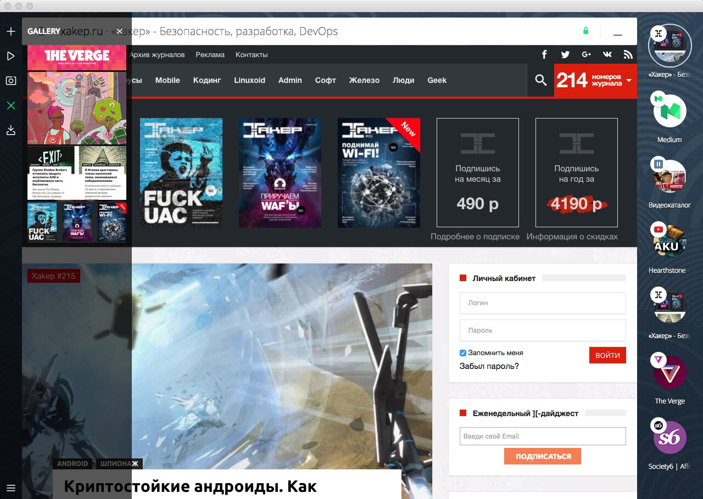Image resolution: width=703 pixels, height=499 pixels.
Task: Select the top «Хакер» tab thumbnail
Action: [x=669, y=46]
